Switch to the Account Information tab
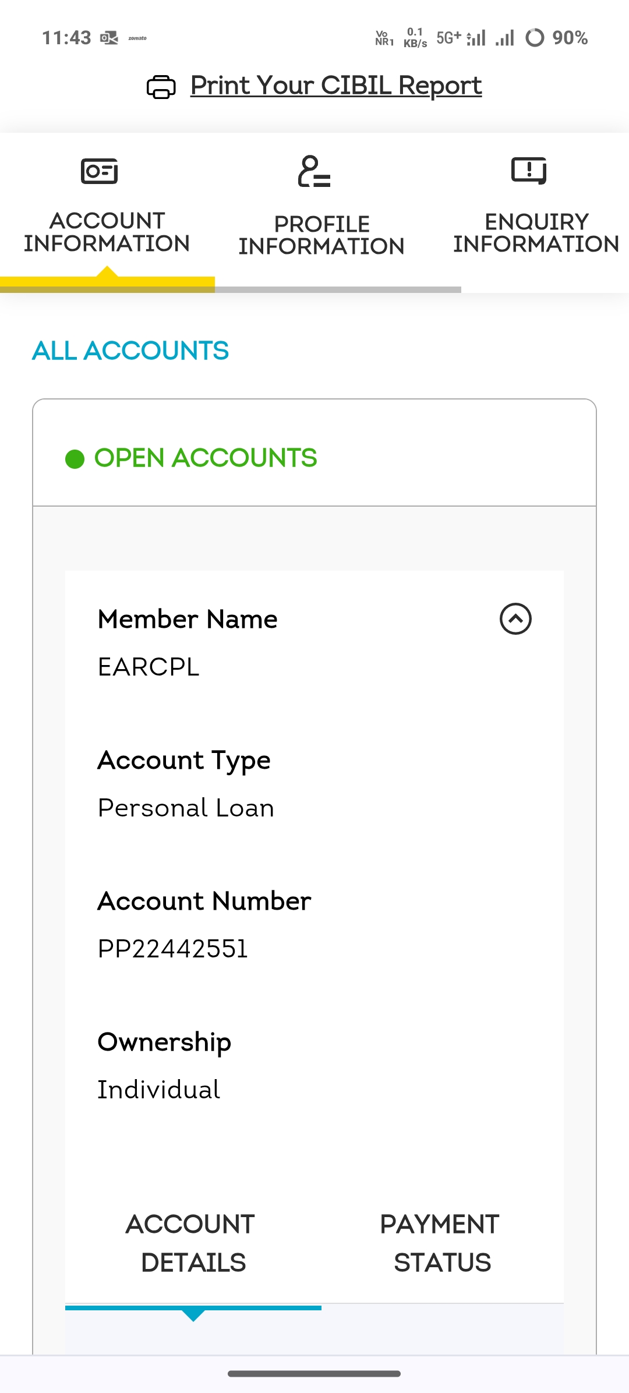This screenshot has width=629, height=1393. 107,232
